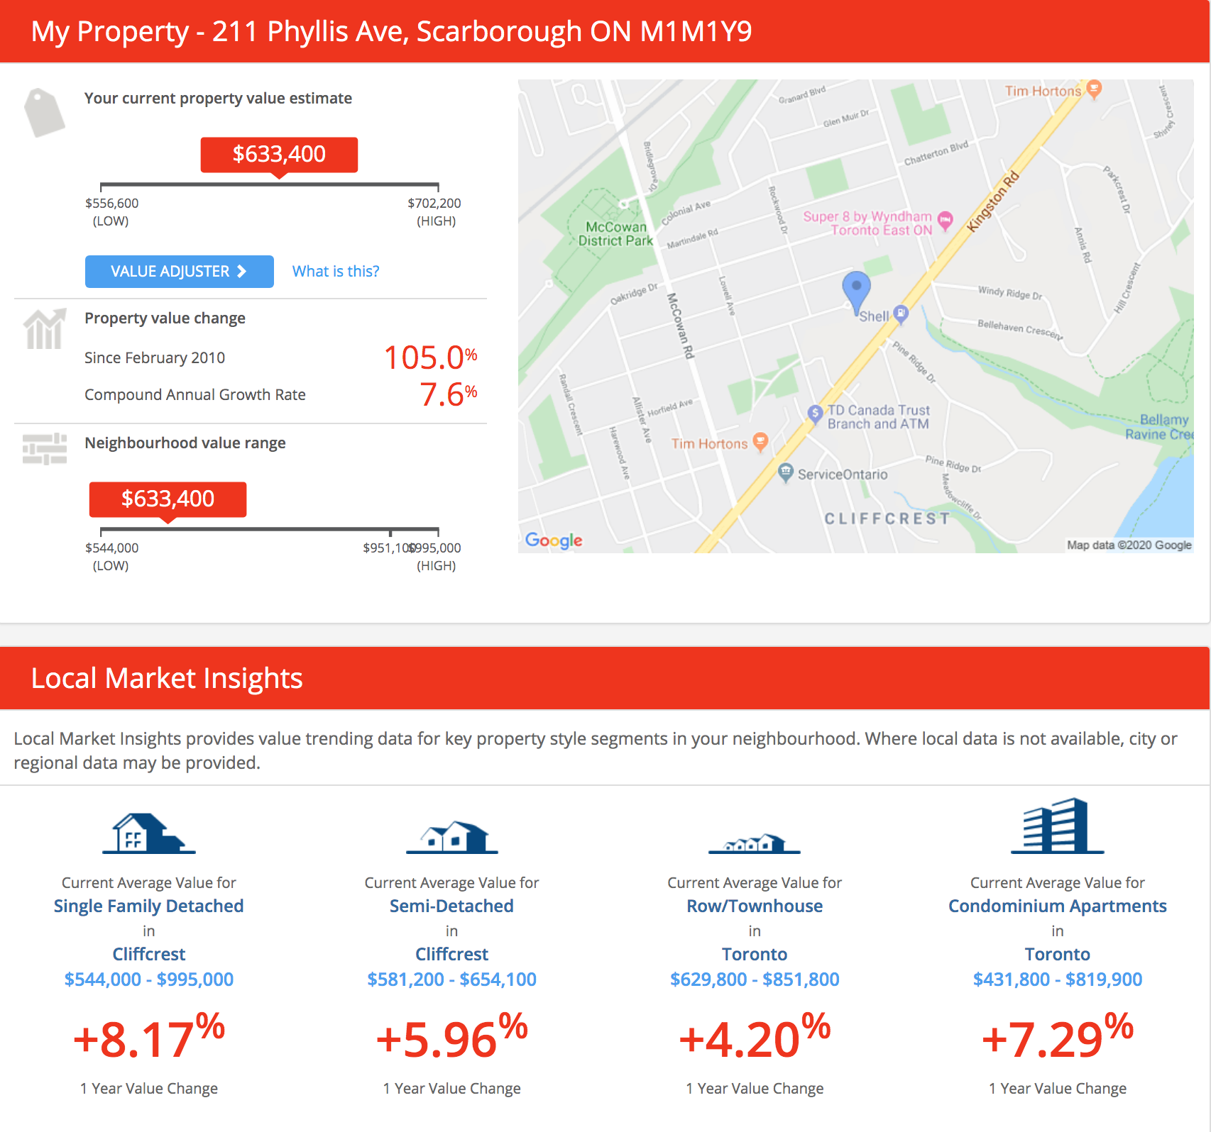Click the Condominium Apartments building icon

pos(1057,826)
